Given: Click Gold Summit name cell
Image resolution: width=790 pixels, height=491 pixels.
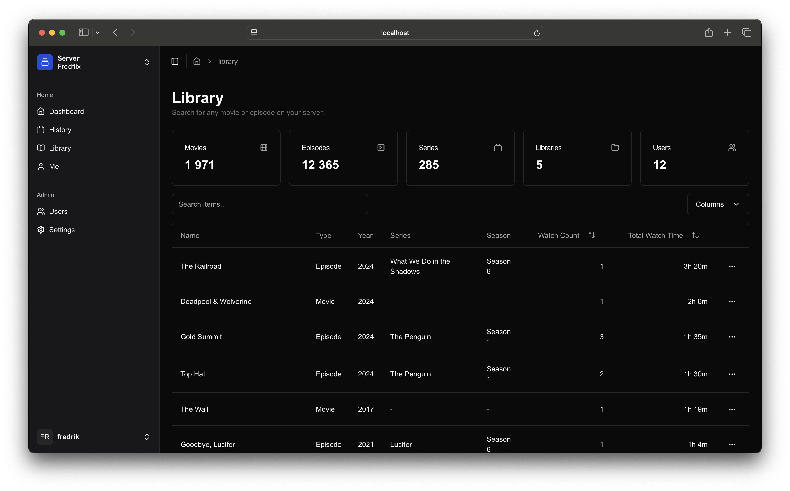Looking at the screenshot, I should (201, 337).
